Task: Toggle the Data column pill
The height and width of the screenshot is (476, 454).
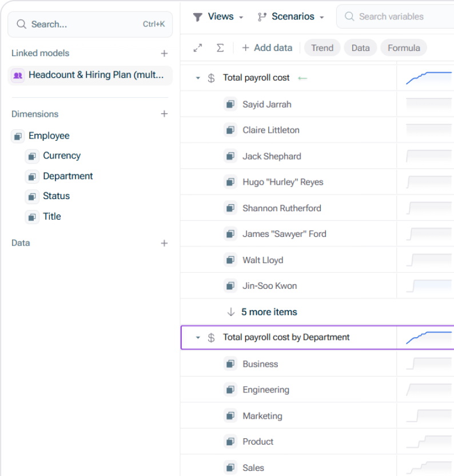Action: pyautogui.click(x=360, y=48)
